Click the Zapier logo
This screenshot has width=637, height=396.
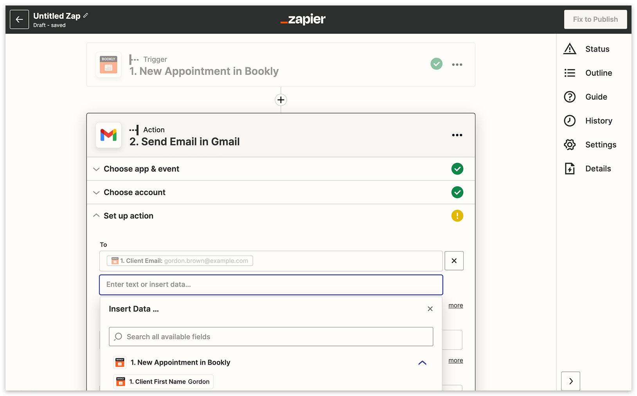(303, 19)
